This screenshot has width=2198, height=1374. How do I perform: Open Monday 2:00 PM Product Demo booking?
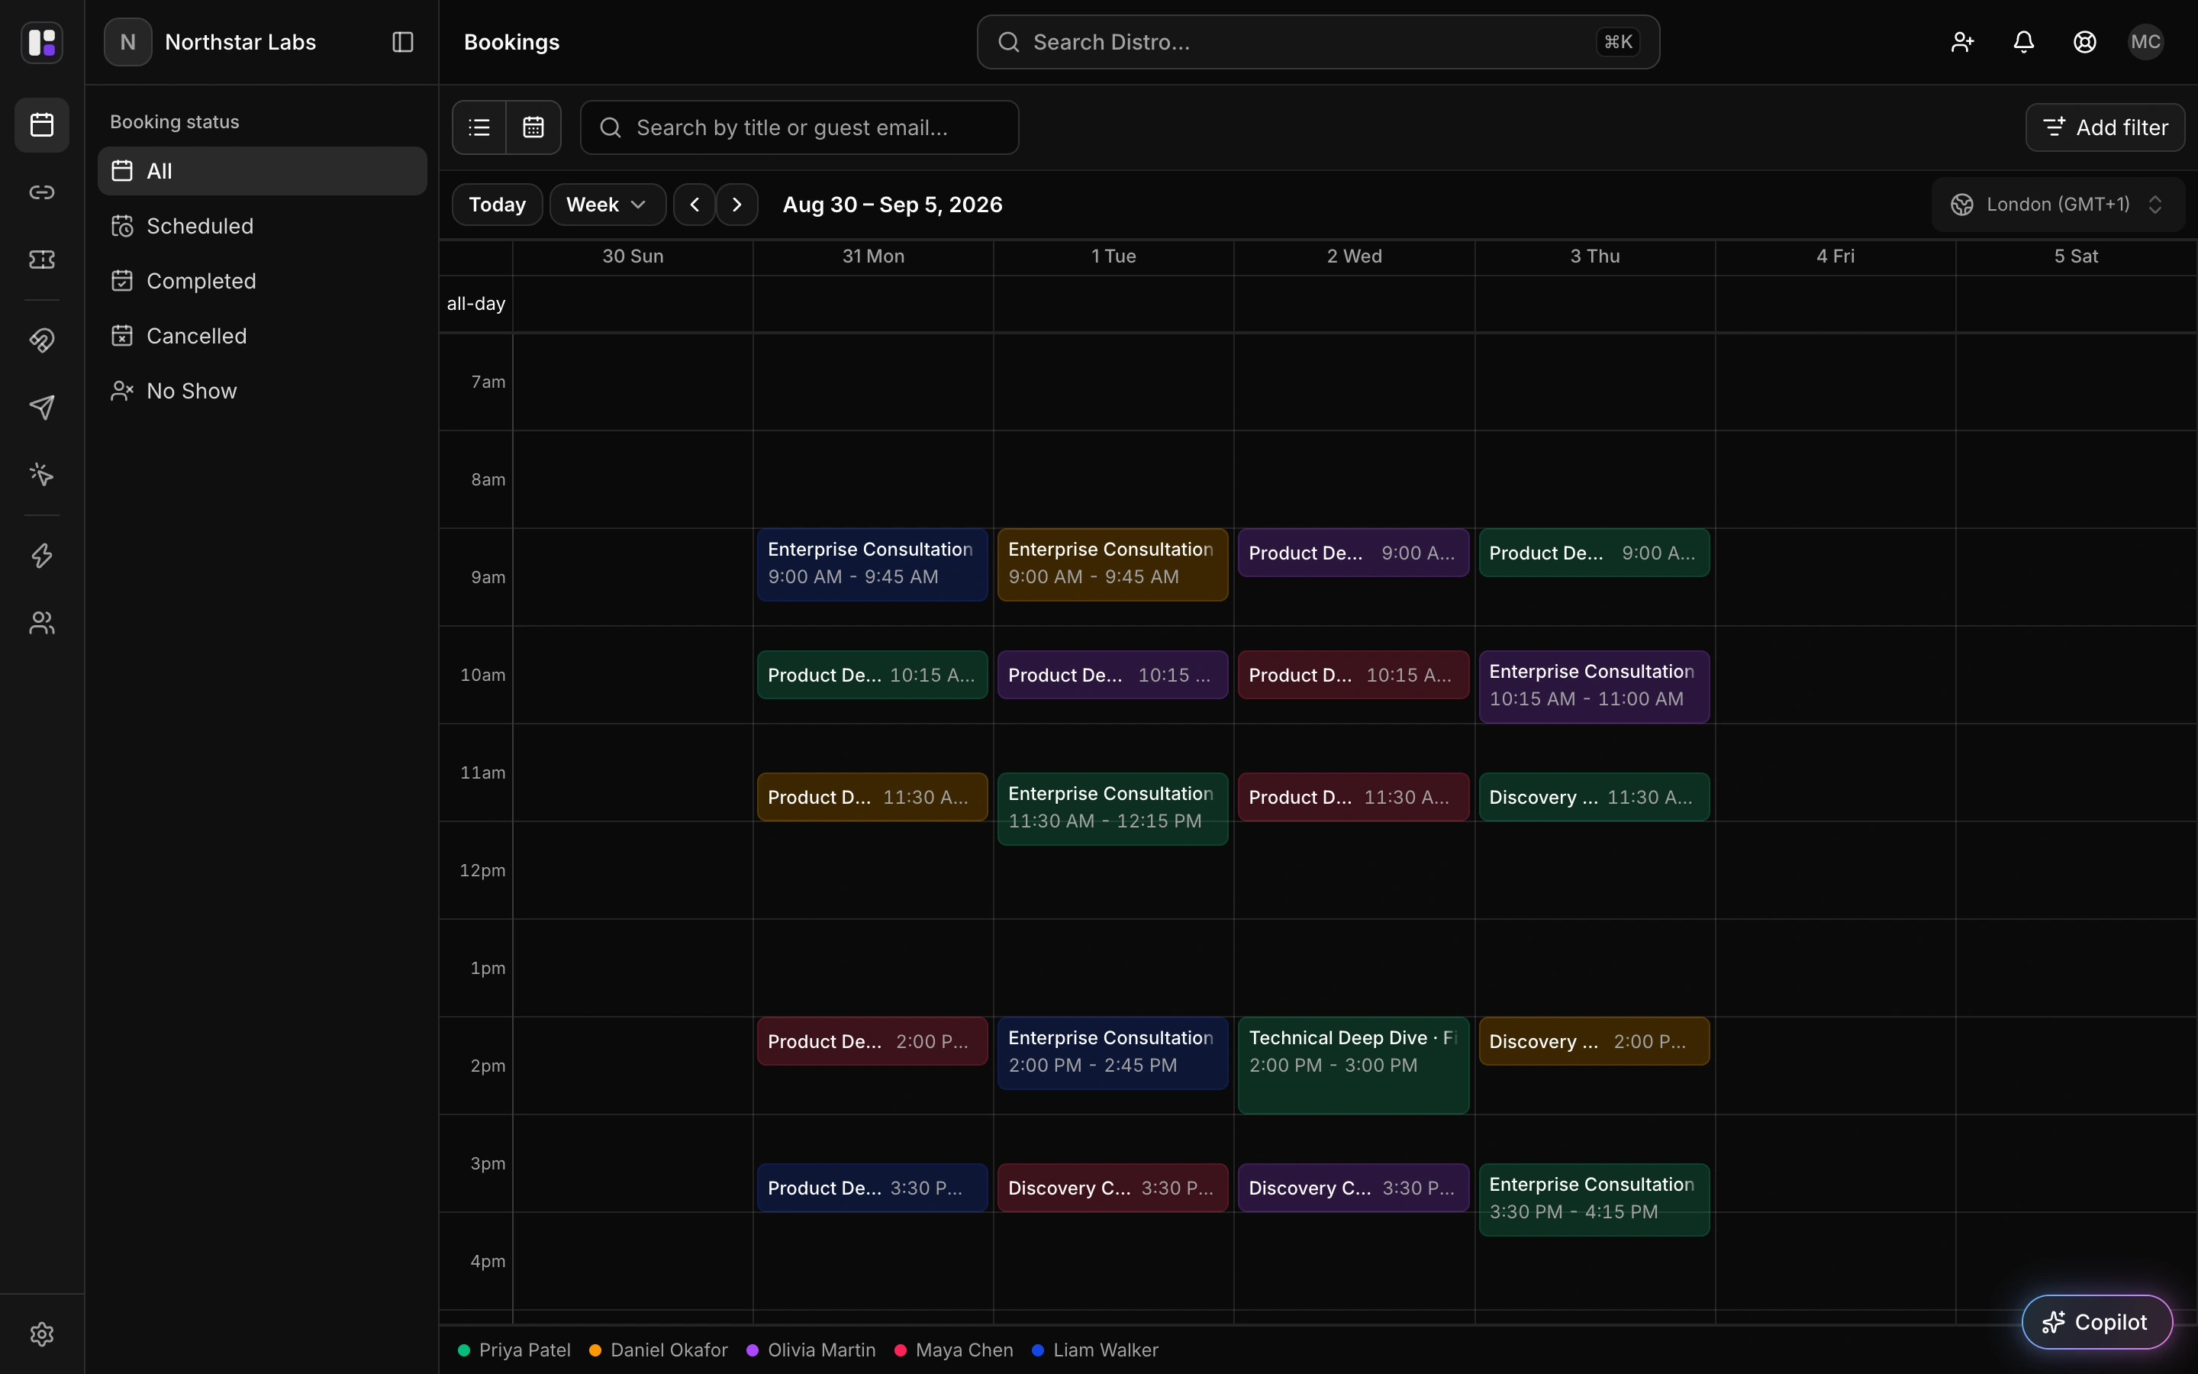click(x=872, y=1041)
